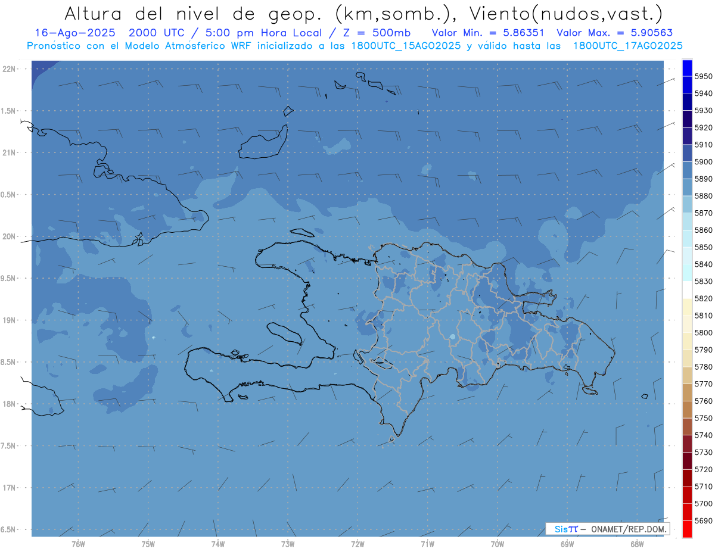Image resolution: width=715 pixels, height=552 pixels.
Task: Click the '5740' color scale label
Action: point(704,435)
